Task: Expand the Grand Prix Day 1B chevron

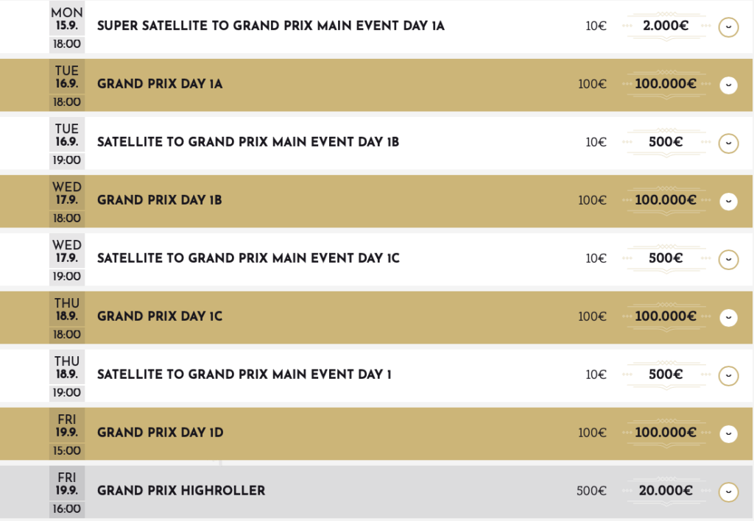Action: tap(728, 201)
